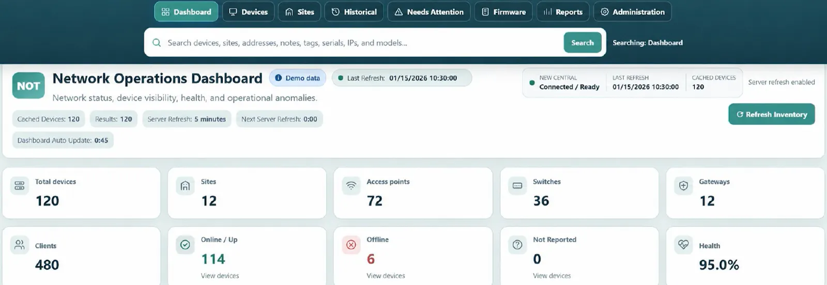The image size is (827, 285).
Task: Click the Clients people icon
Action: tap(20, 244)
